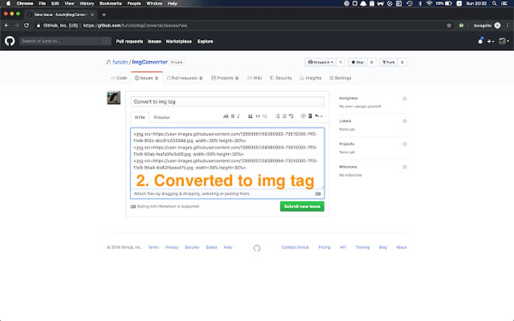Apply bold formatting in the comment toolbar

pos(232,116)
